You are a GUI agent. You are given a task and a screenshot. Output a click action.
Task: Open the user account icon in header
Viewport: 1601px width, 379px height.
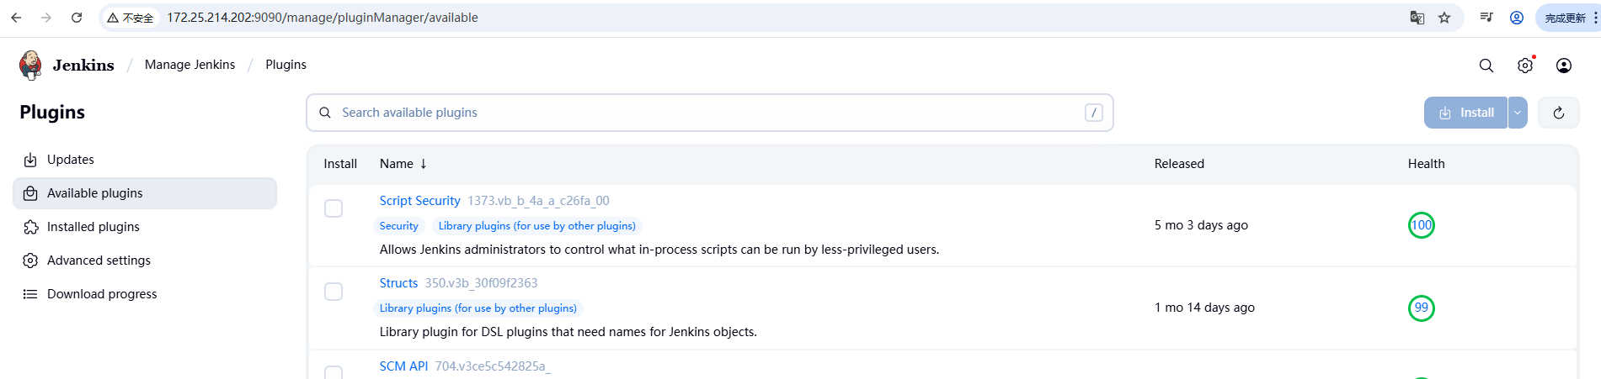click(x=1564, y=66)
